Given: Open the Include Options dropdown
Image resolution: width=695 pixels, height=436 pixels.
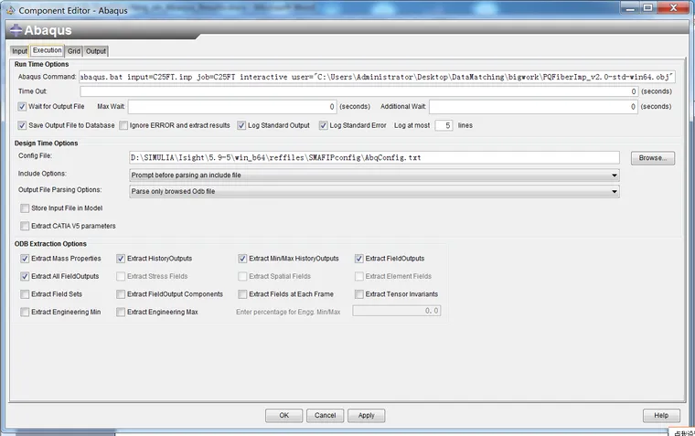Looking at the screenshot, I should click(x=374, y=175).
